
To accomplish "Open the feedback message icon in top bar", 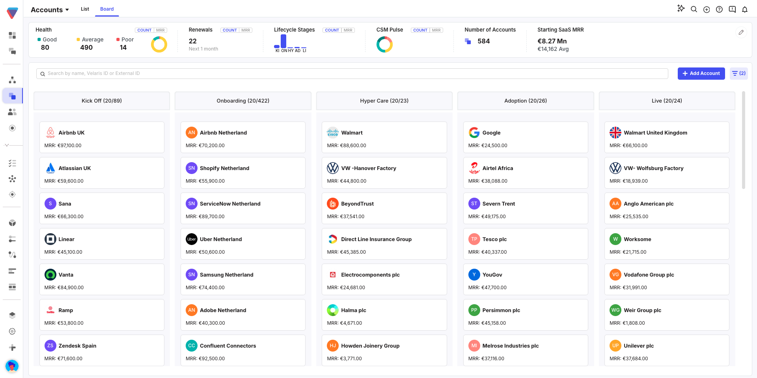I will [x=732, y=9].
